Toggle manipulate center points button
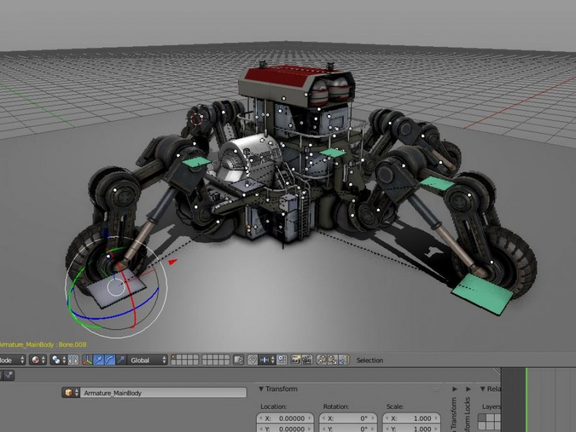The height and width of the screenshot is (432, 576). 73,360
